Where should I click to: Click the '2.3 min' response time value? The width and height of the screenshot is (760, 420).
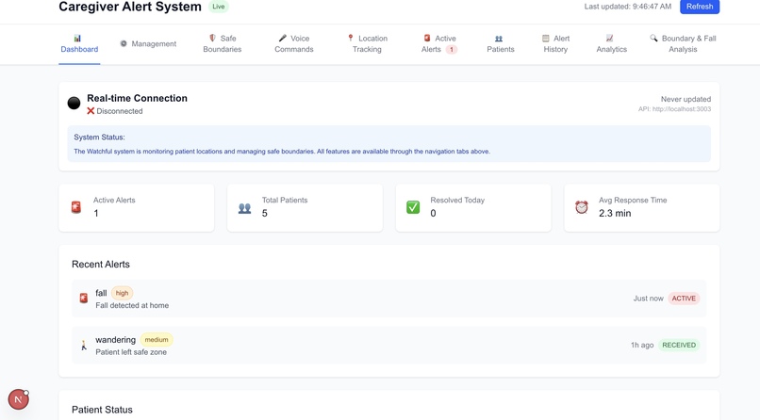click(615, 214)
